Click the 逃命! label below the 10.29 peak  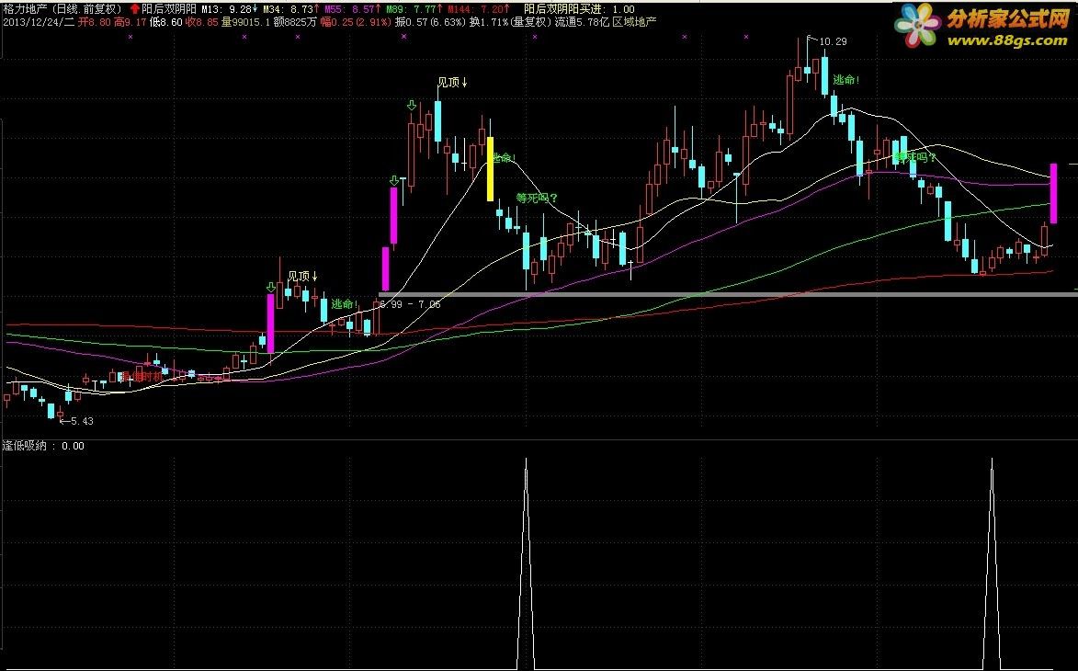pyautogui.click(x=846, y=80)
